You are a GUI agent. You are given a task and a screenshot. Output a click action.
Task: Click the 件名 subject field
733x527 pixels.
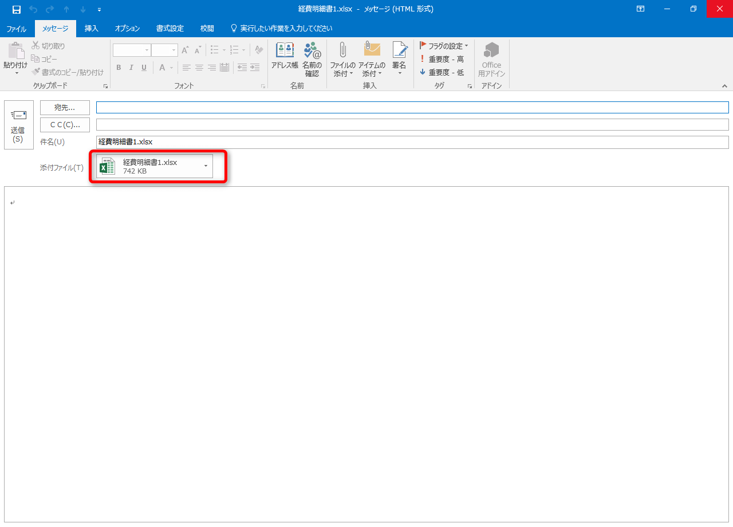(x=412, y=142)
